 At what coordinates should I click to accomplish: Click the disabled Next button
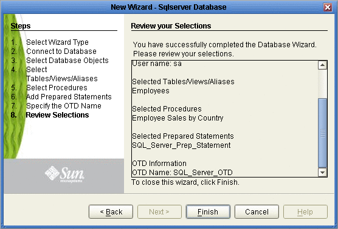click(x=159, y=212)
